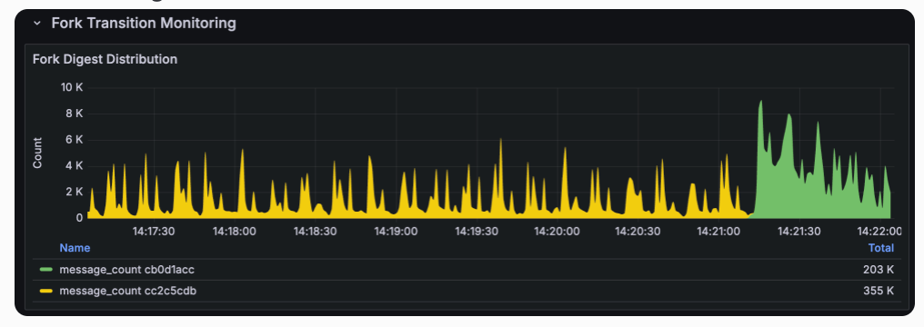Click the 14:20:30 time axis label
This screenshot has width=924, height=327.
[638, 231]
